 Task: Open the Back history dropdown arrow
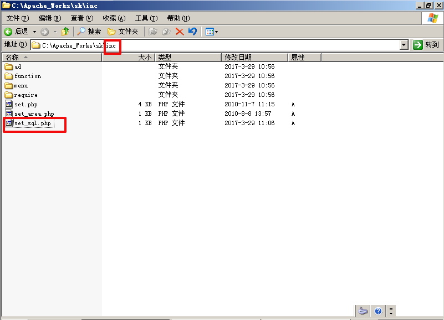(x=34, y=32)
